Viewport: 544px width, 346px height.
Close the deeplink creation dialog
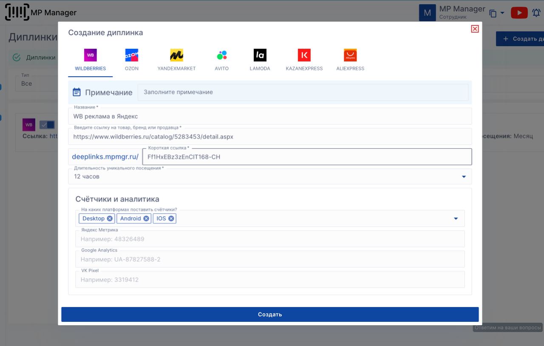tap(475, 29)
